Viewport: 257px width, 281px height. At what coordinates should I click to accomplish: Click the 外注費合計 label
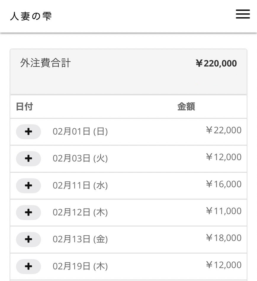pyautogui.click(x=46, y=63)
